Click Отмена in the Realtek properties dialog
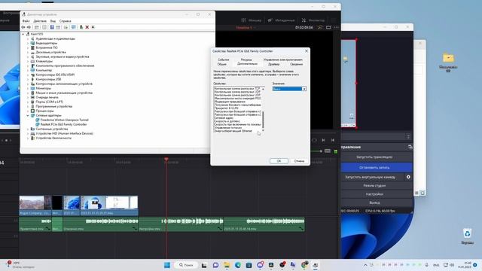Screen dimensions: 482x271 click(299, 161)
